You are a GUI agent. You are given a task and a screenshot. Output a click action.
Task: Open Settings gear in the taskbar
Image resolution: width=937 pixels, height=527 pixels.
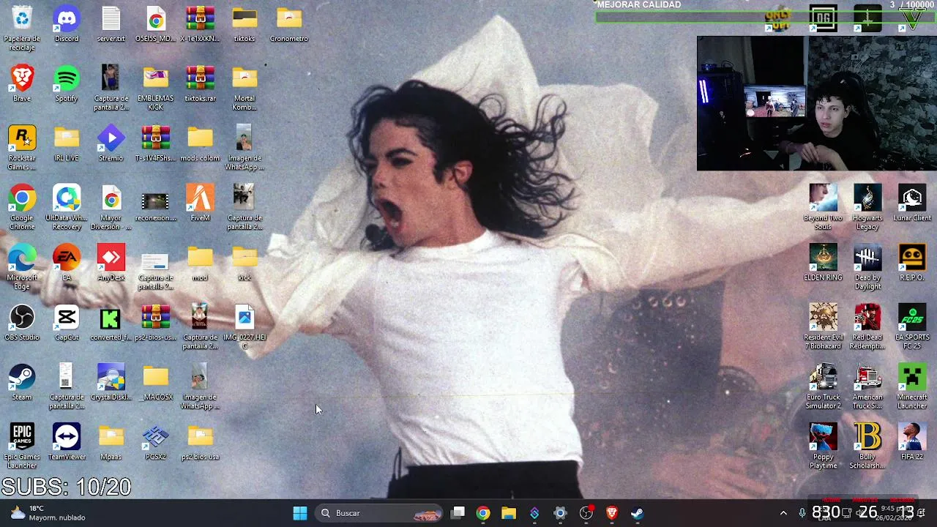(x=560, y=513)
